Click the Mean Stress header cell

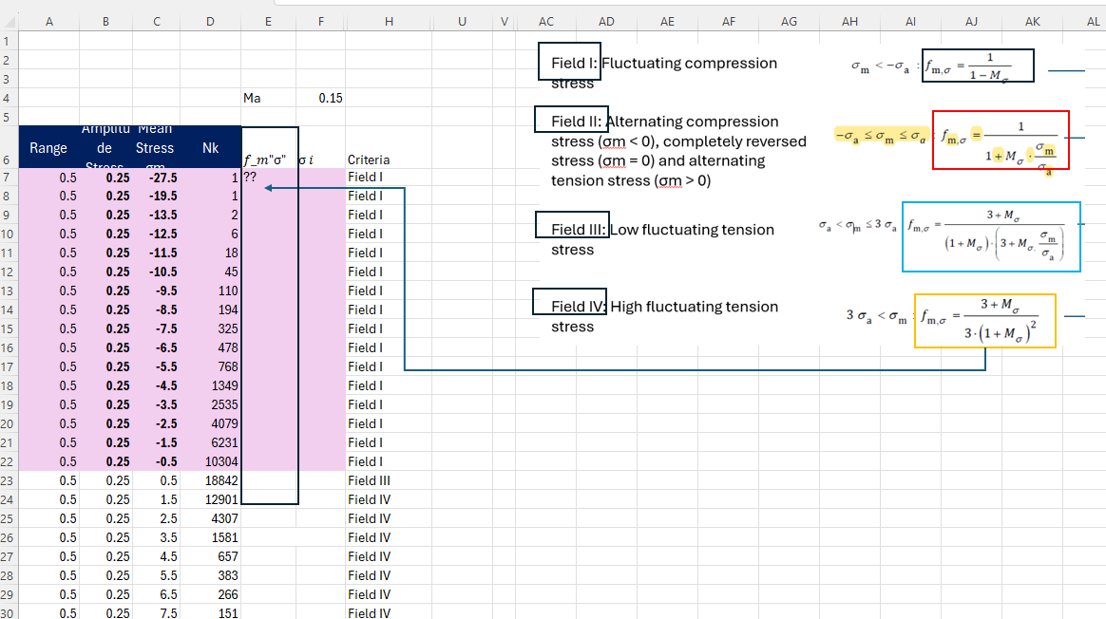(156, 147)
